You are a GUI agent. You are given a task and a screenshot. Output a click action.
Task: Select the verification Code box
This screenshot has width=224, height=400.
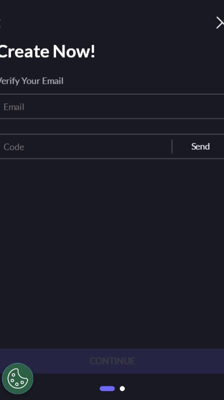click(x=86, y=147)
